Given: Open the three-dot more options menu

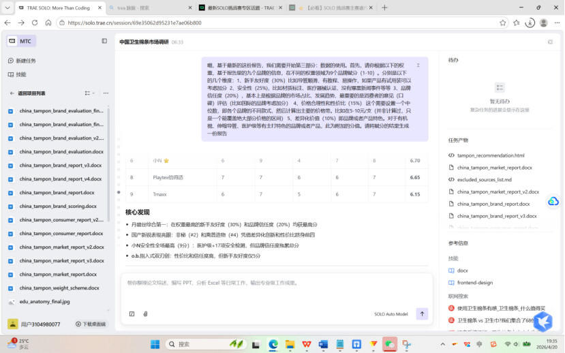Looking at the screenshot, I should [106, 93].
